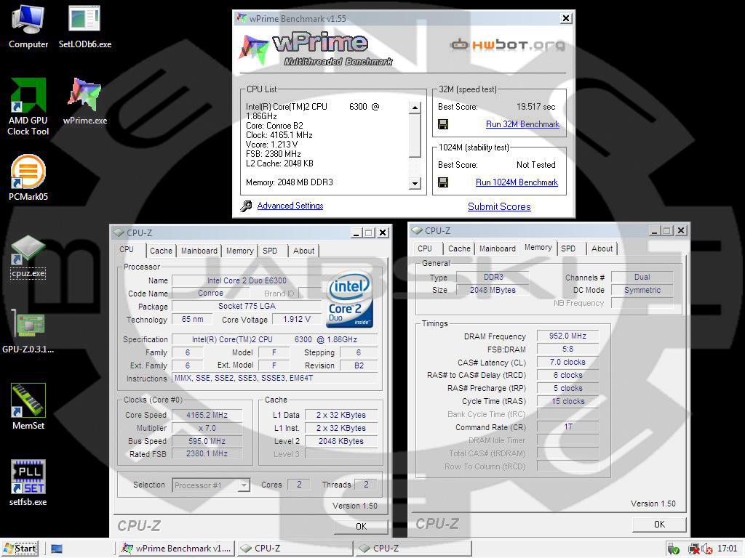Select the cpuz.exe desktop icon

click(x=28, y=256)
